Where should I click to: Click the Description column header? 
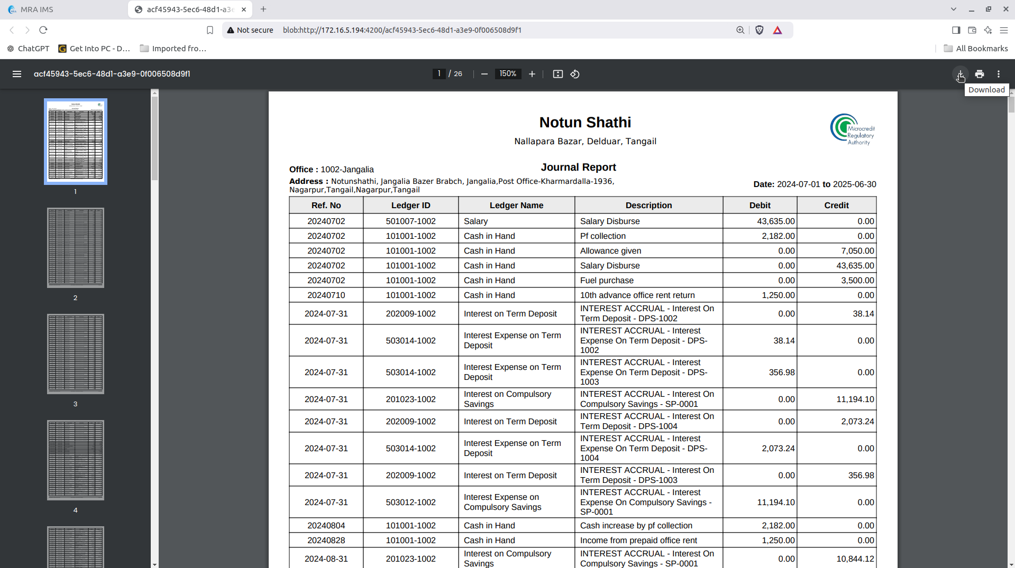pos(648,205)
